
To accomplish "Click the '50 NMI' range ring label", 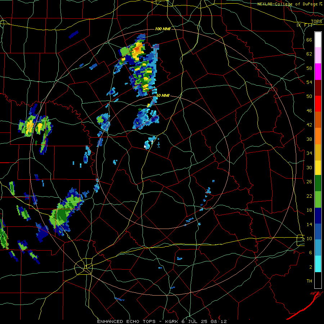I will click(163, 95).
